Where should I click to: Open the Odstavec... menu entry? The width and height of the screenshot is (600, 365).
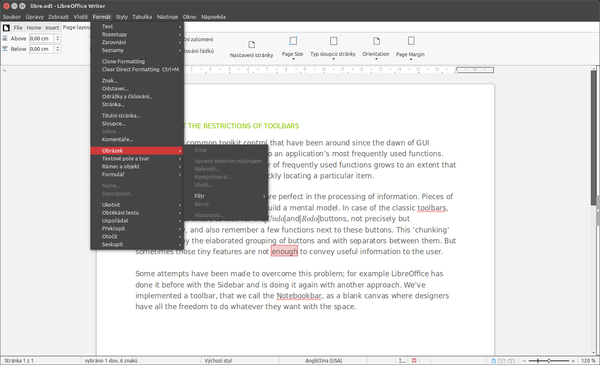[137, 89]
